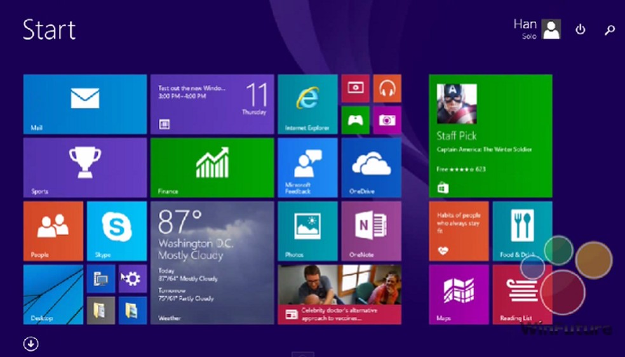This screenshot has height=357, width=625.
Task: Open the Sports trophy tile
Action: tap(85, 168)
